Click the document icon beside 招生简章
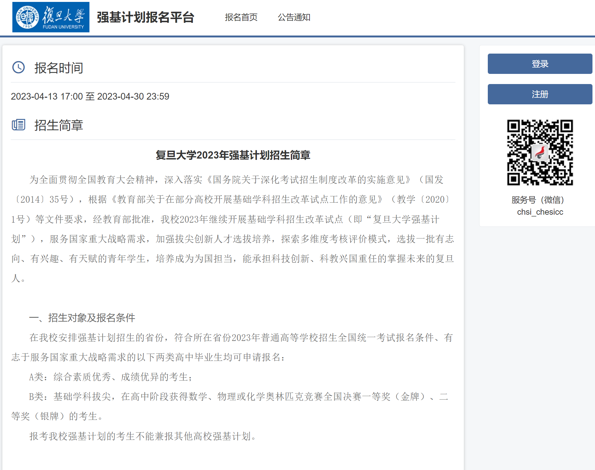Screen dimensions: 595x470 click(x=18, y=125)
